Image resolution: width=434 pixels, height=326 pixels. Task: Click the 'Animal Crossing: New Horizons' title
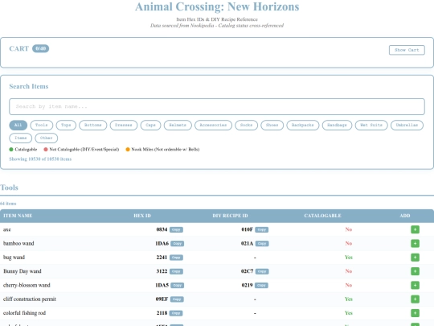(x=217, y=6)
